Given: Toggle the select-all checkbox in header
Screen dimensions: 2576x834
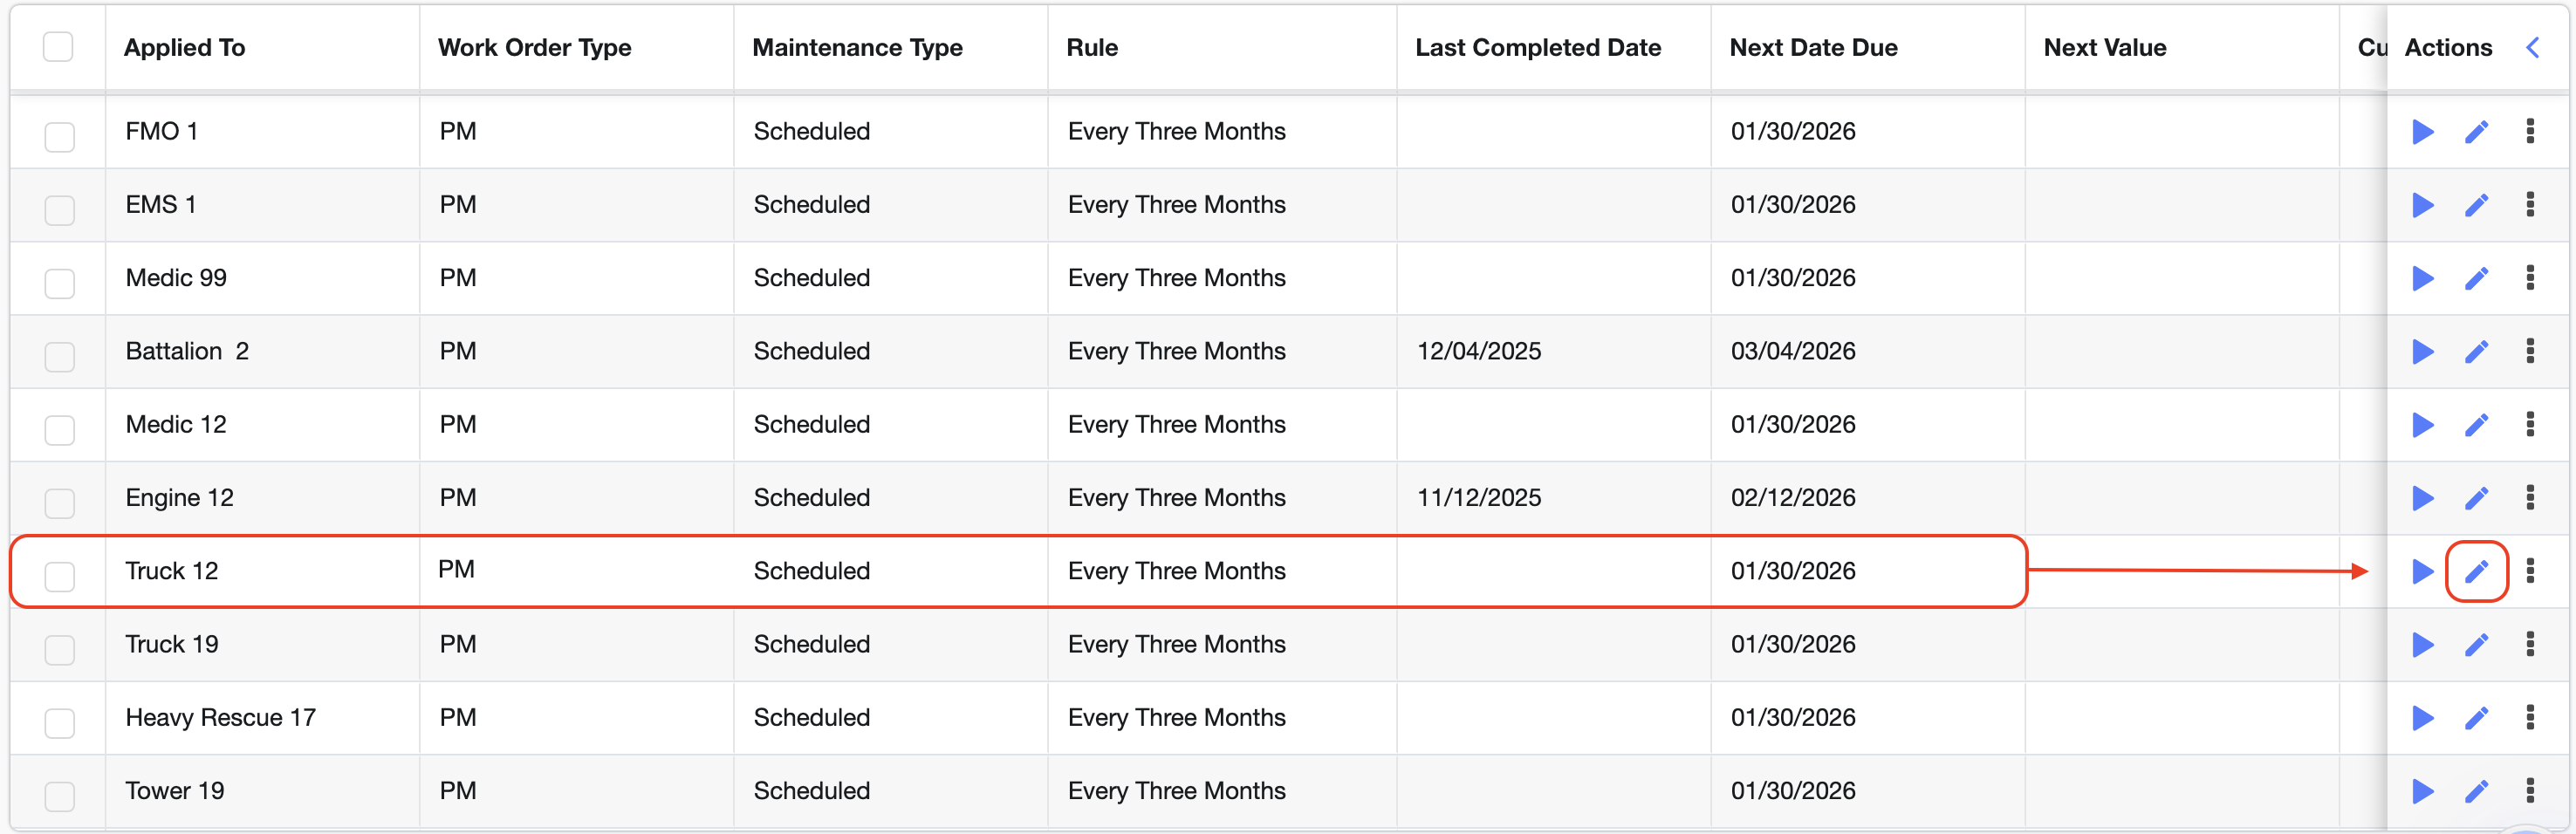Looking at the screenshot, I should tap(58, 47).
